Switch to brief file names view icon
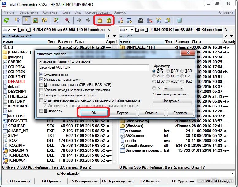 pyautogui.click(x=17, y=20)
